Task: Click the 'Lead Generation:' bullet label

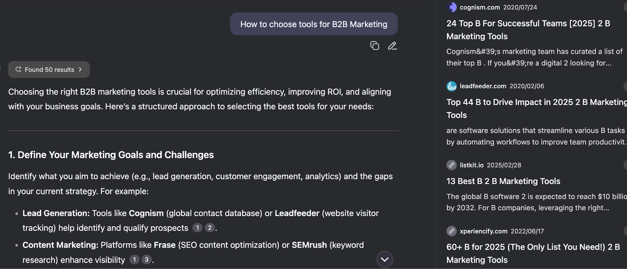Action: 56,213
